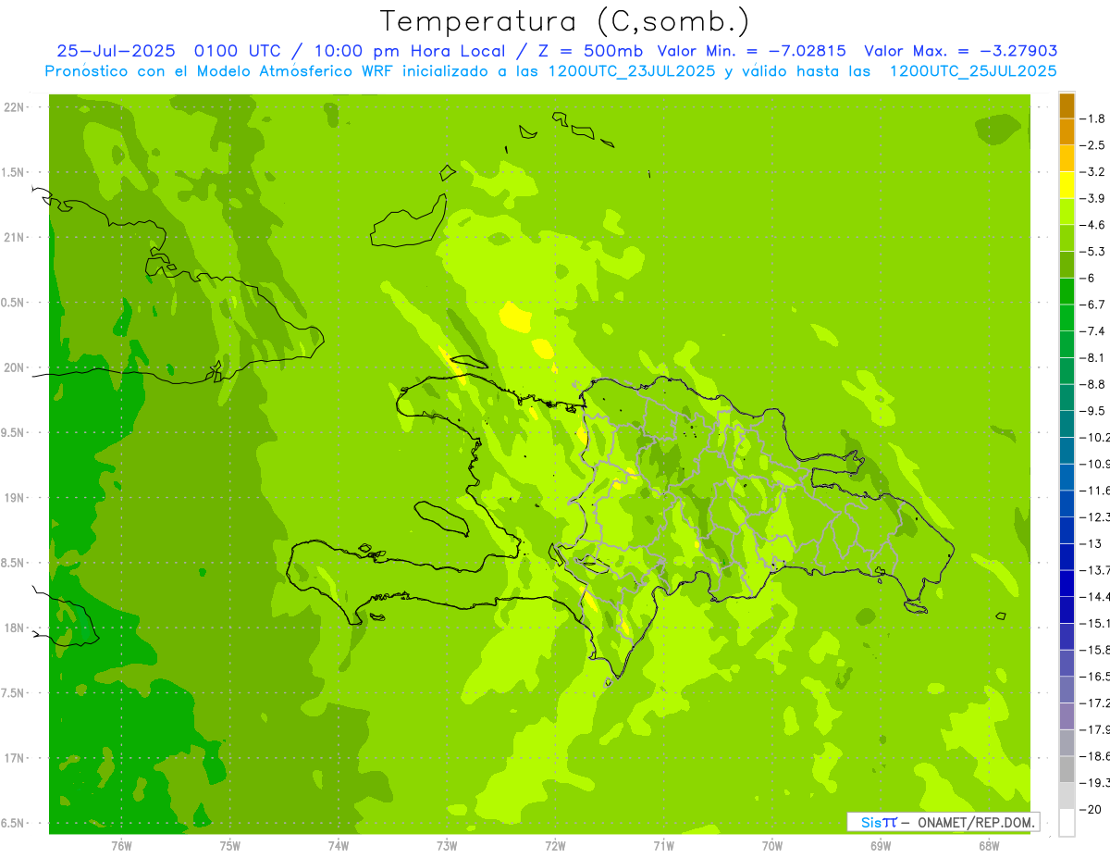Click the '69W' longitude label
Screen dimensions: 1110x858
pyautogui.click(x=881, y=845)
